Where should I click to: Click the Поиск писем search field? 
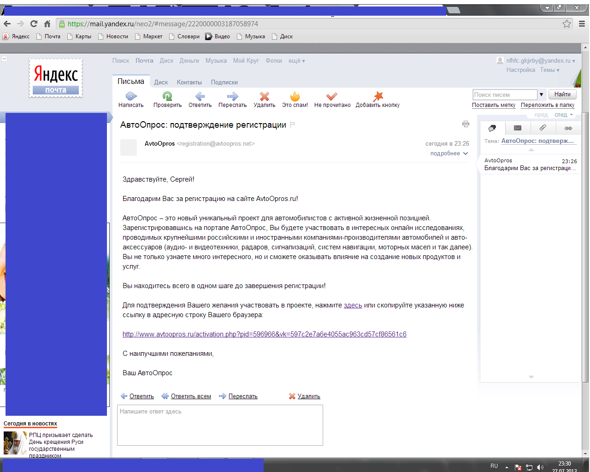tap(505, 94)
